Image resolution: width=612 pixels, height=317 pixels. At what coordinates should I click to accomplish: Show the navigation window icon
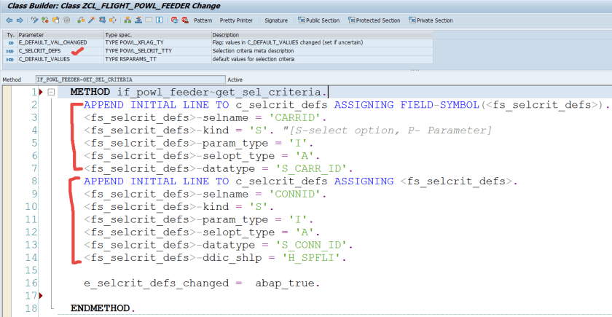point(138,20)
